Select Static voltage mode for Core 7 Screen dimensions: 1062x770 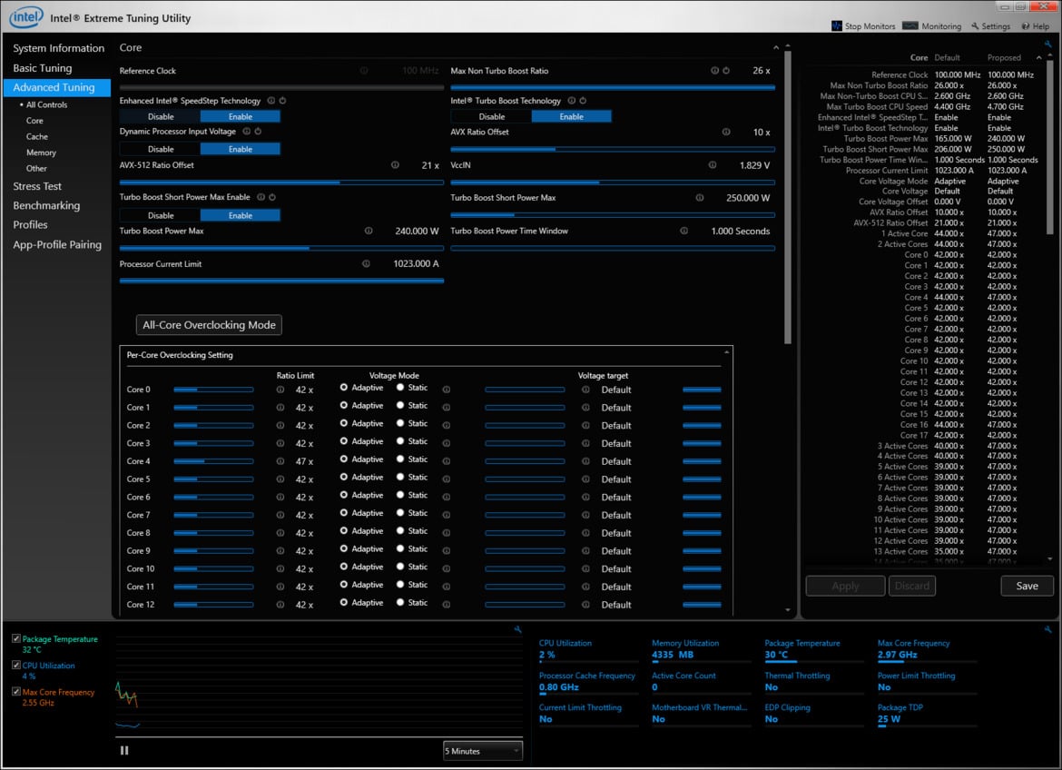pyautogui.click(x=400, y=513)
